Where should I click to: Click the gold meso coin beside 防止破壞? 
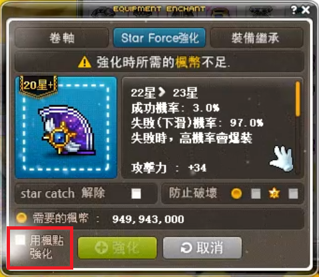click(236, 194)
